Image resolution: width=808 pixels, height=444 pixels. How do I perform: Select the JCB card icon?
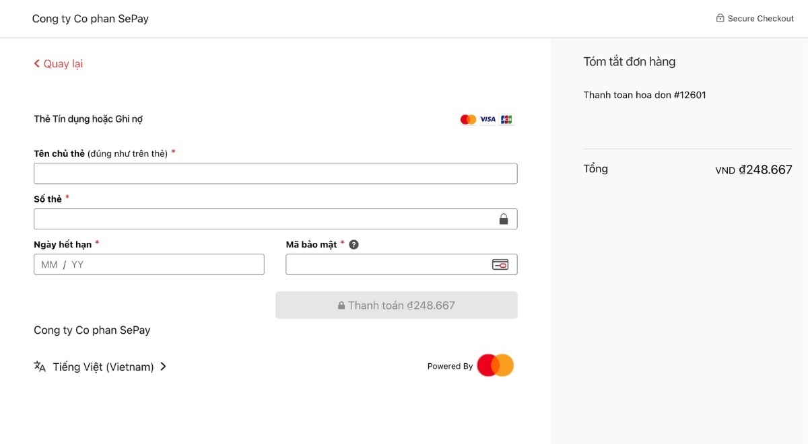pos(506,119)
